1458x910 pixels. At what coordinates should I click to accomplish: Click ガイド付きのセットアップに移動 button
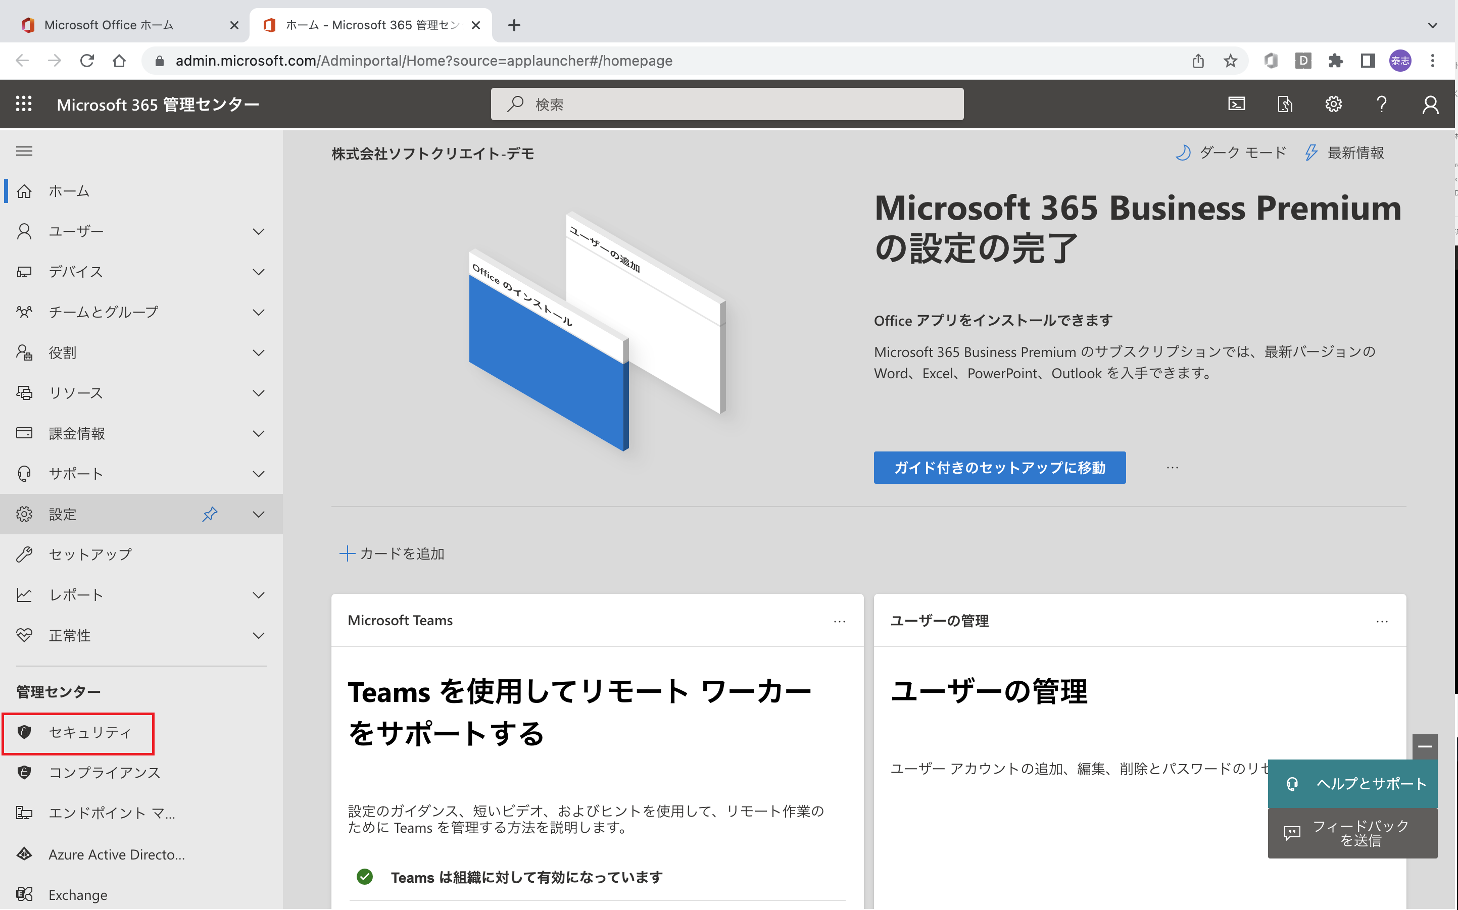click(999, 467)
